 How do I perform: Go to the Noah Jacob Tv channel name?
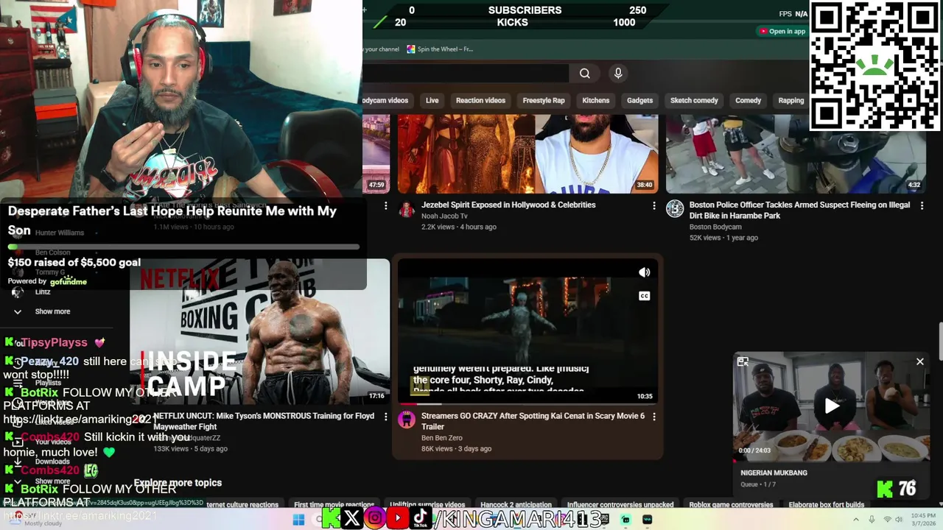point(444,216)
